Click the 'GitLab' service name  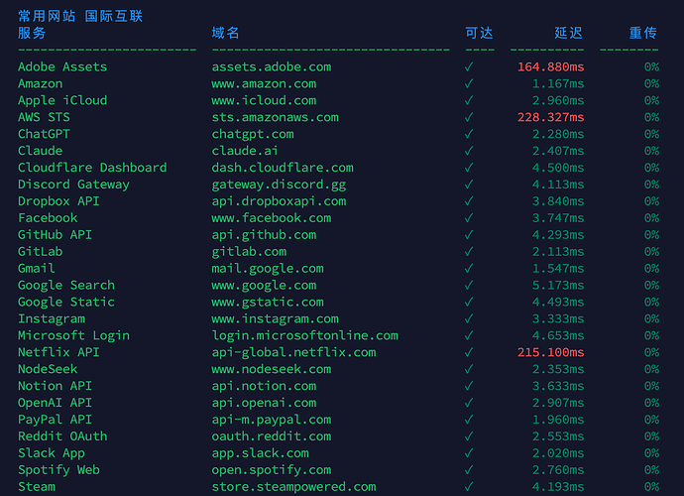pos(40,252)
